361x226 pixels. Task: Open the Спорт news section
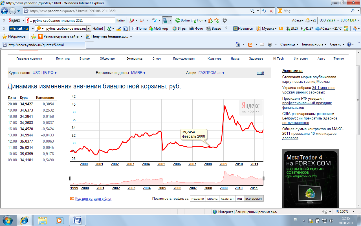click(x=157, y=58)
